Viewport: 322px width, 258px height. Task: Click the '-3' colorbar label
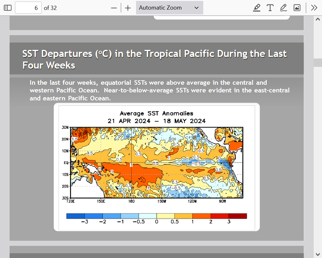85,222
